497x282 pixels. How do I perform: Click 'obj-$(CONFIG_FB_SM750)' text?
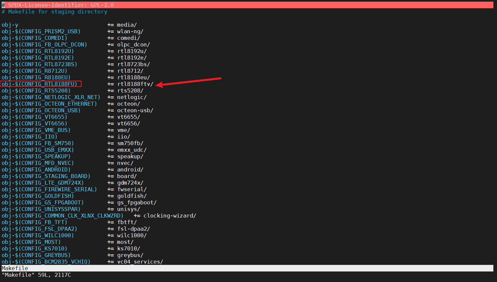click(x=38, y=143)
